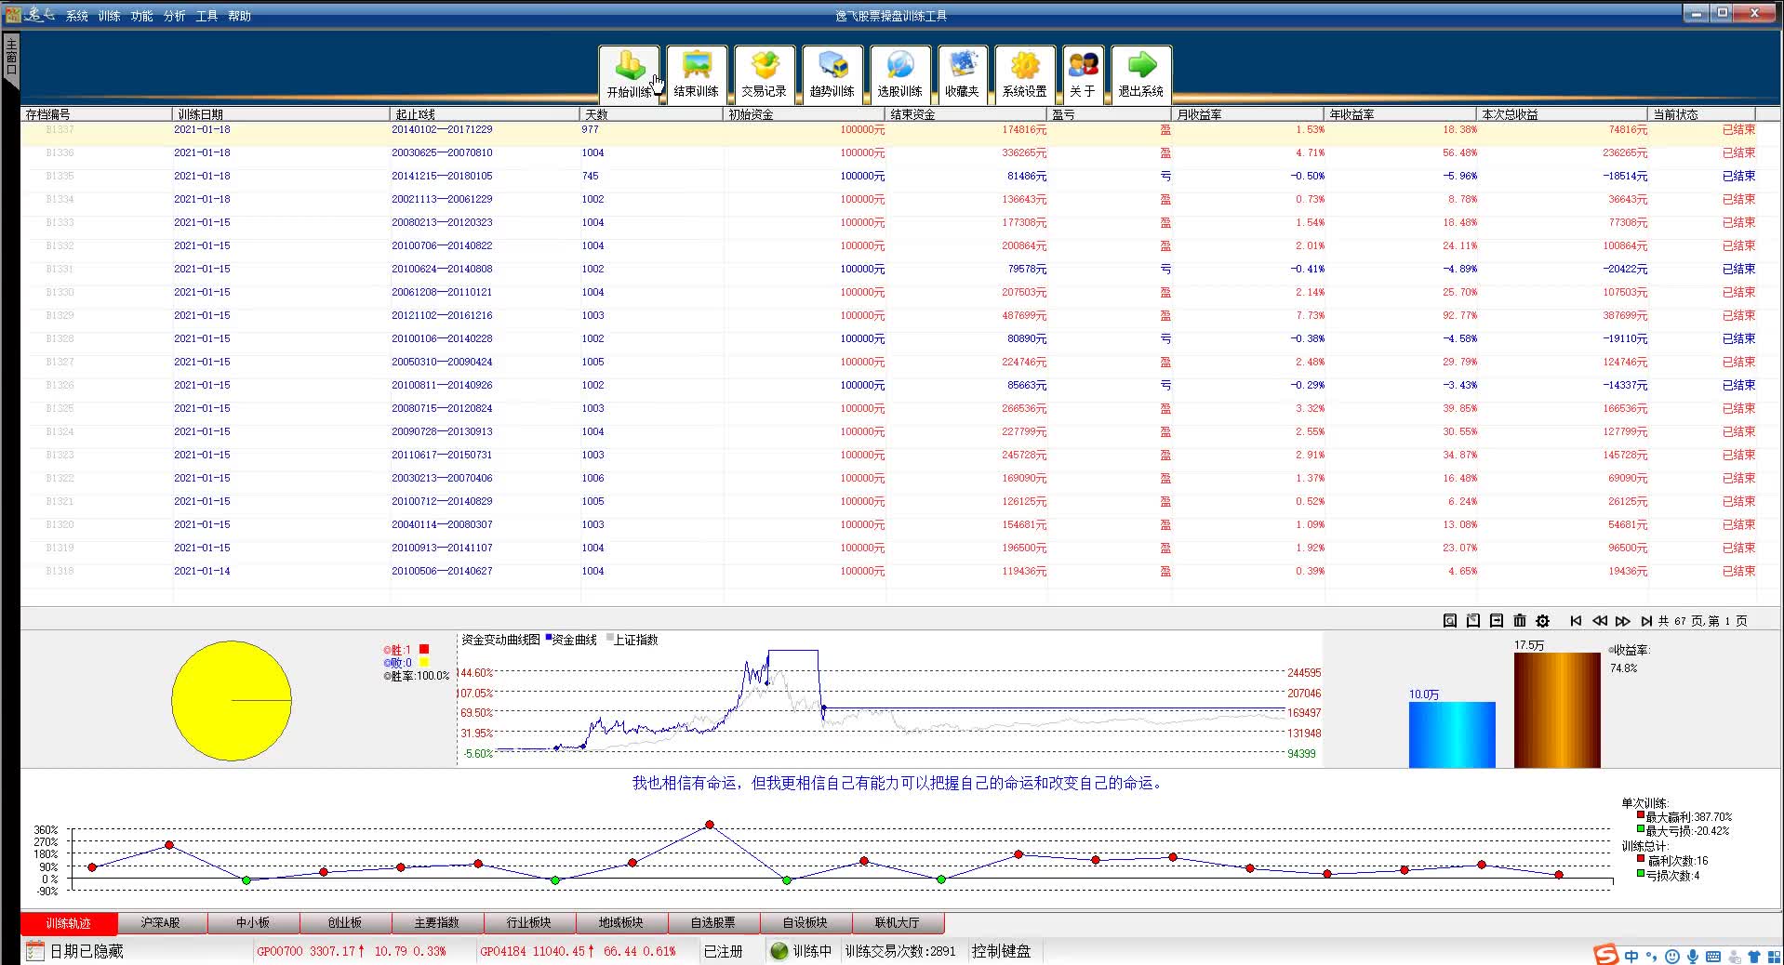Click the Sogou emoji smiley icon
Screen dimensions: 1784x965
pos(1671,956)
